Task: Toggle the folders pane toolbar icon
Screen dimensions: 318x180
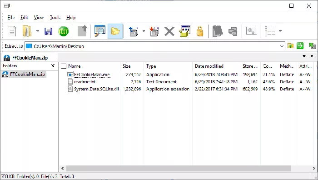Action: 115,31
